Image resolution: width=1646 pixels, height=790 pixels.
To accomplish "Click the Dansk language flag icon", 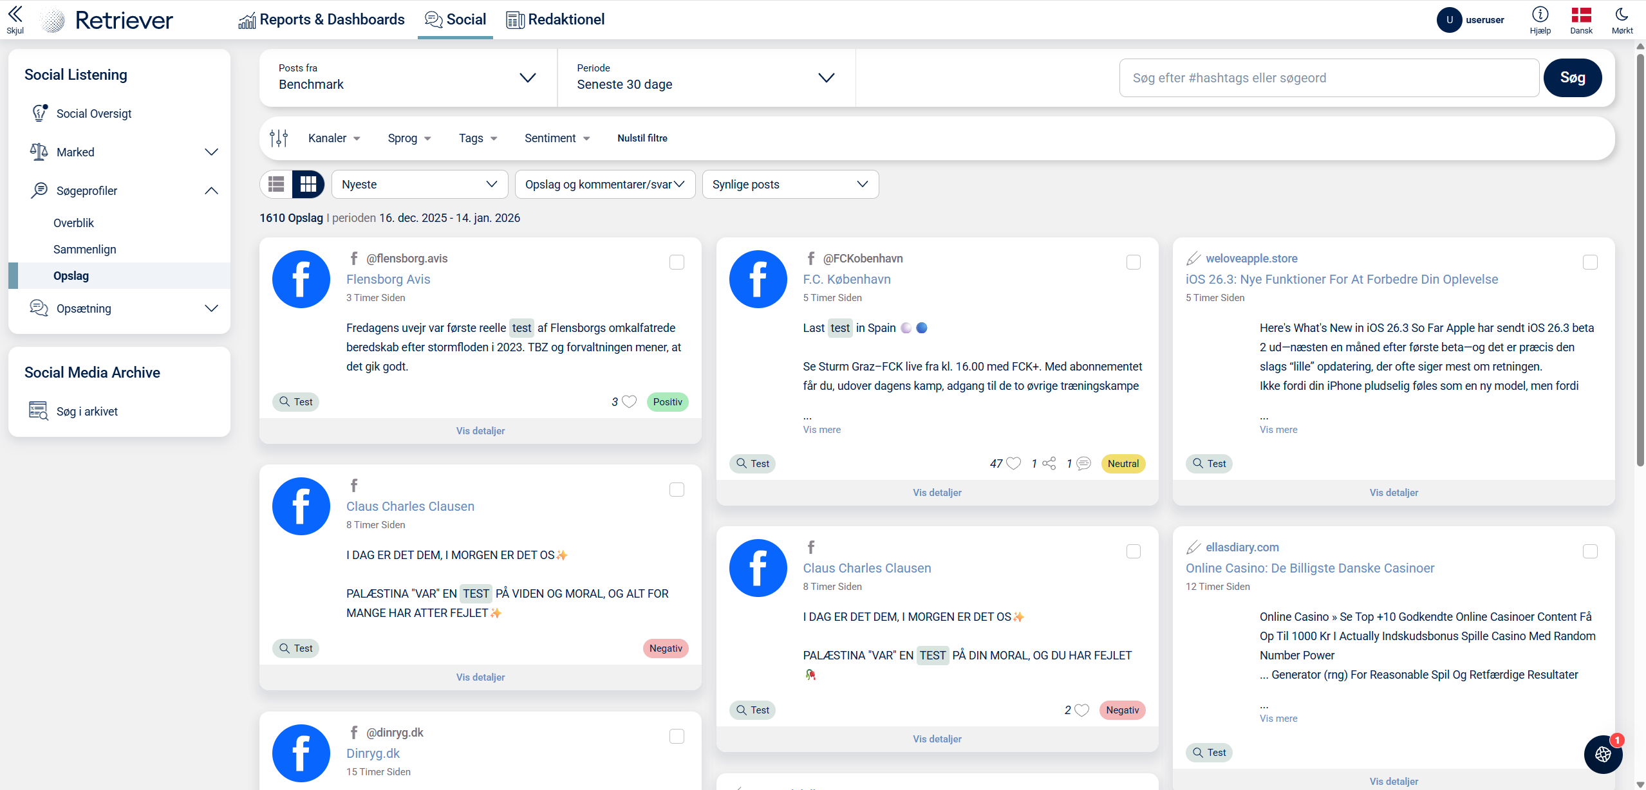I will (1581, 15).
